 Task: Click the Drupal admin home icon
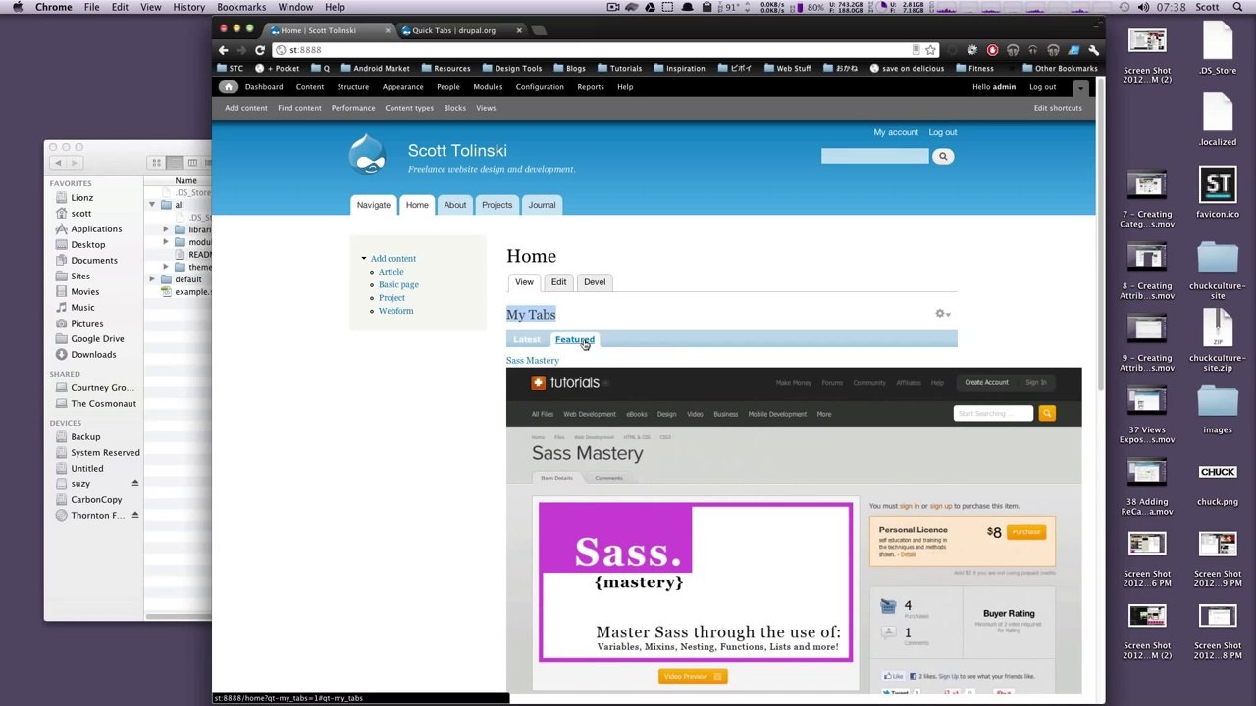228,86
